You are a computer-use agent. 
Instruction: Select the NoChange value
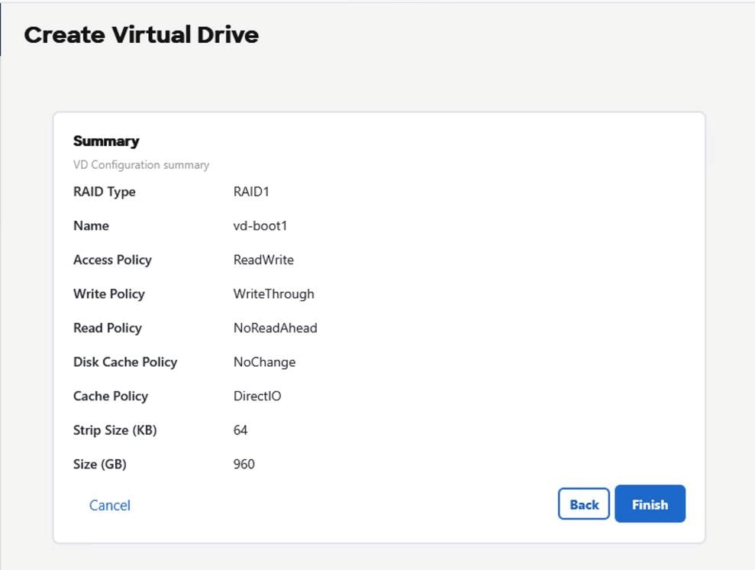click(264, 362)
